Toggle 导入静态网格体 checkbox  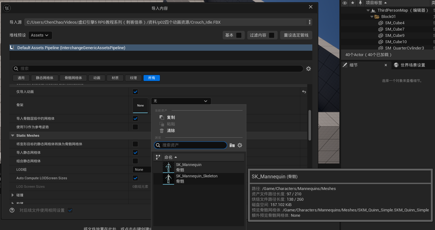[135, 152]
